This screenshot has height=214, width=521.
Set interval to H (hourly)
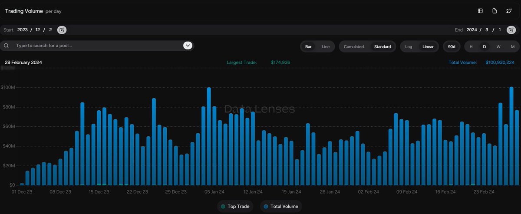point(471,46)
